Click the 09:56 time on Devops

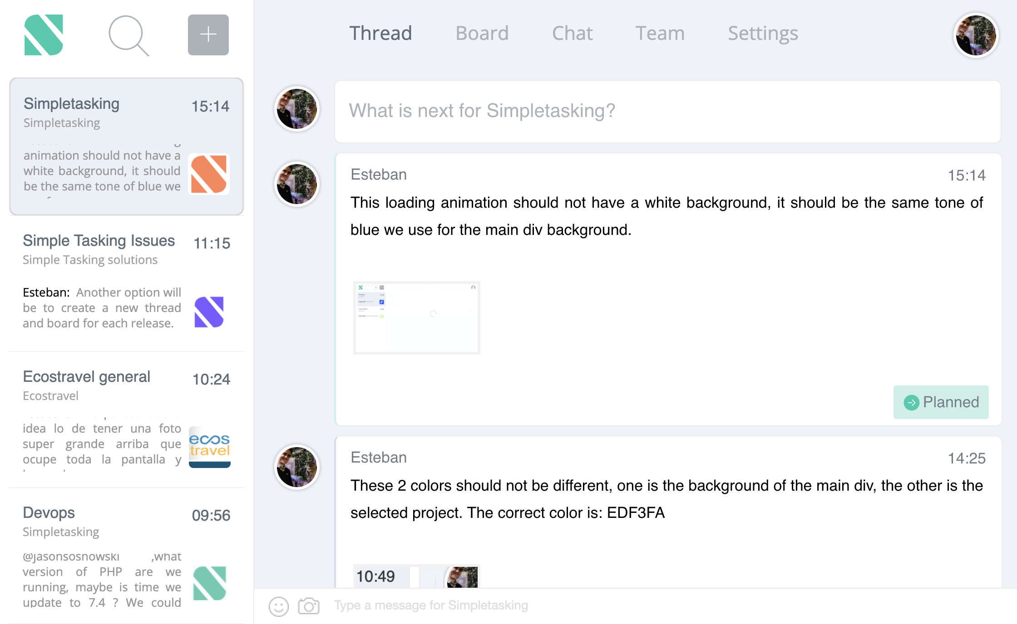click(x=211, y=516)
